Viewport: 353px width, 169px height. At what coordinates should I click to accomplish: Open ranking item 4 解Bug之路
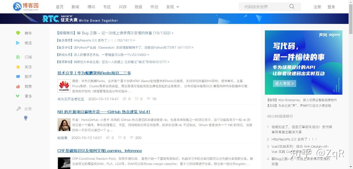coord(301,161)
